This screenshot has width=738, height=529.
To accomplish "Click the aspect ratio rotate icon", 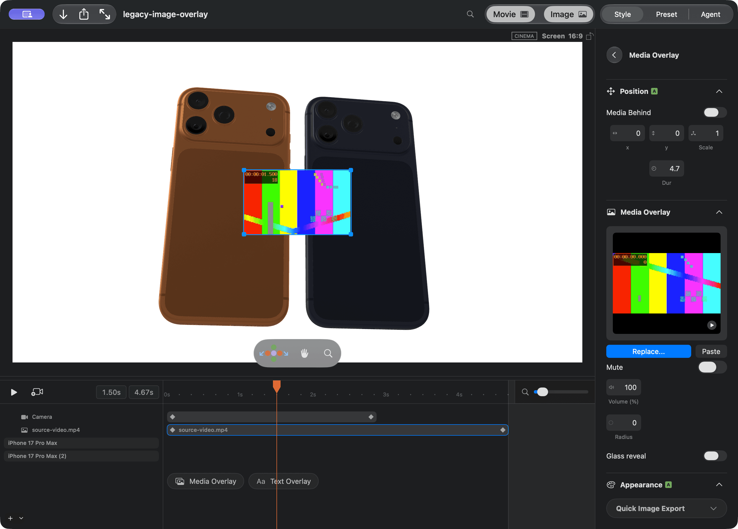I will click(x=590, y=36).
